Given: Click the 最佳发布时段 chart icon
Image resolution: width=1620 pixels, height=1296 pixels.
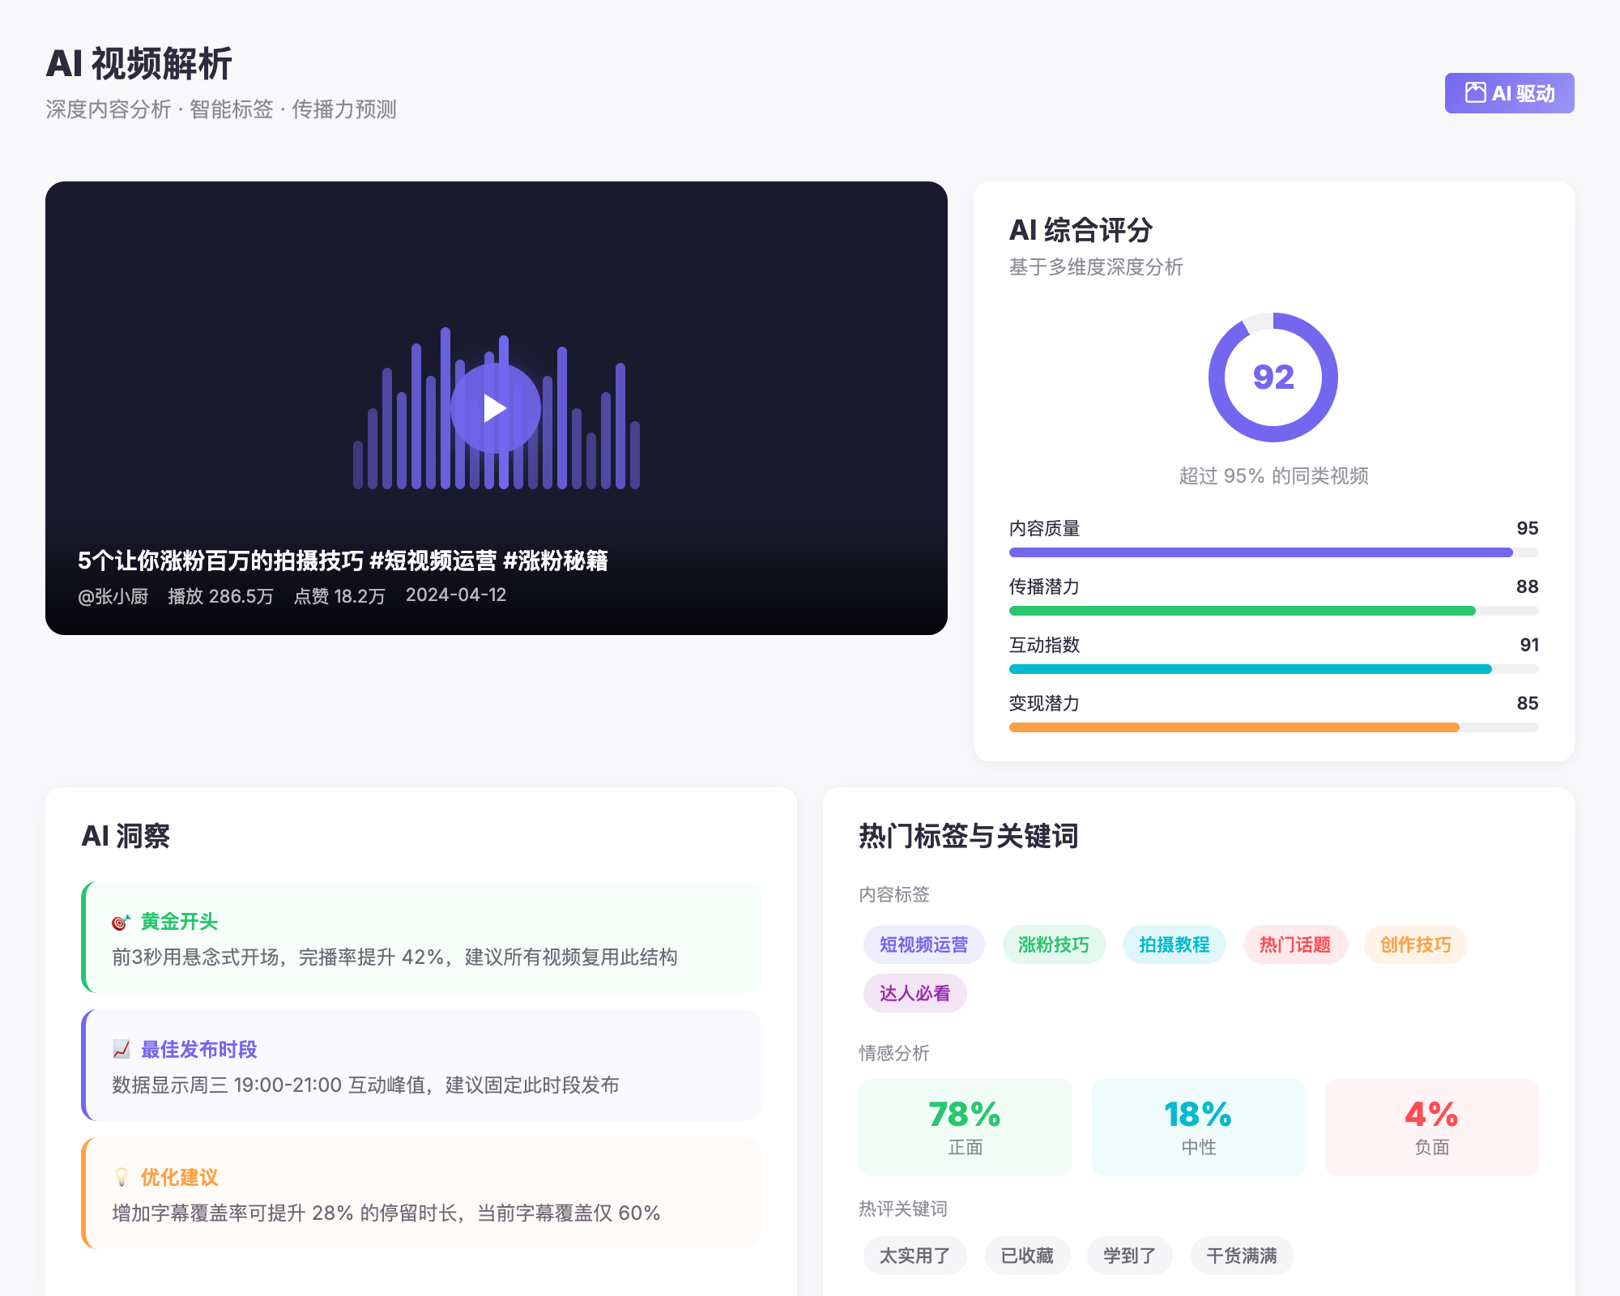Looking at the screenshot, I should (x=121, y=1048).
